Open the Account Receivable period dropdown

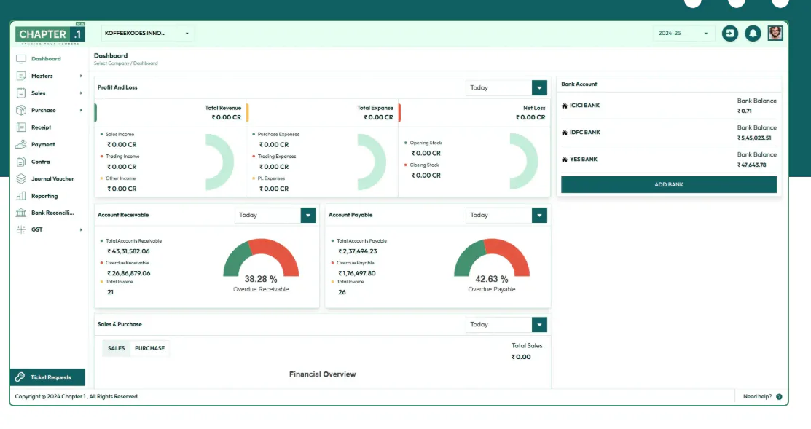(x=275, y=215)
